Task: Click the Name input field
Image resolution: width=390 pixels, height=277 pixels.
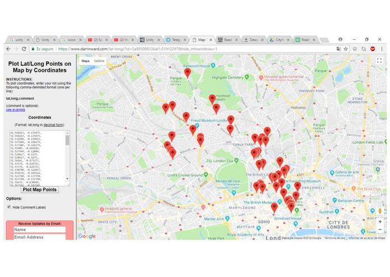Action: (x=39, y=229)
